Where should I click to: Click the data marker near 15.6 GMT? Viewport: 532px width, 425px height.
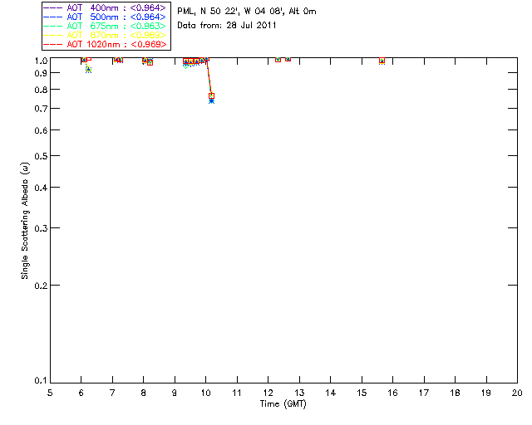[382, 61]
